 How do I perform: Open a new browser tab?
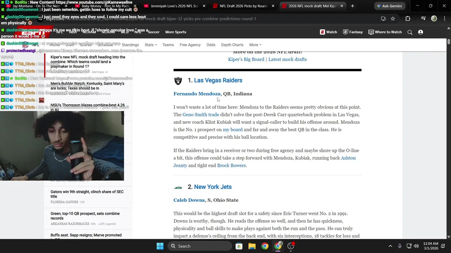[x=352, y=6]
